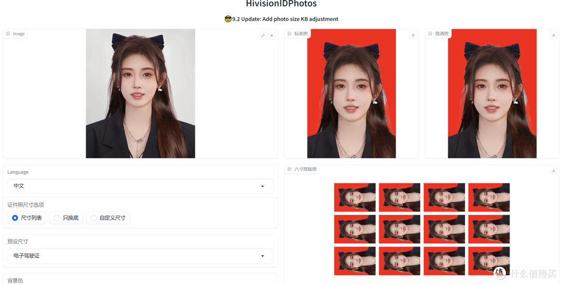This screenshot has width=561, height=285.
Task: Open the 预设尺寸 dropdown showing 电子驾驶证
Action: [140, 256]
